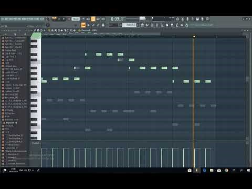
Task: Open Mail from the taskbar
Action: (x=219, y=170)
